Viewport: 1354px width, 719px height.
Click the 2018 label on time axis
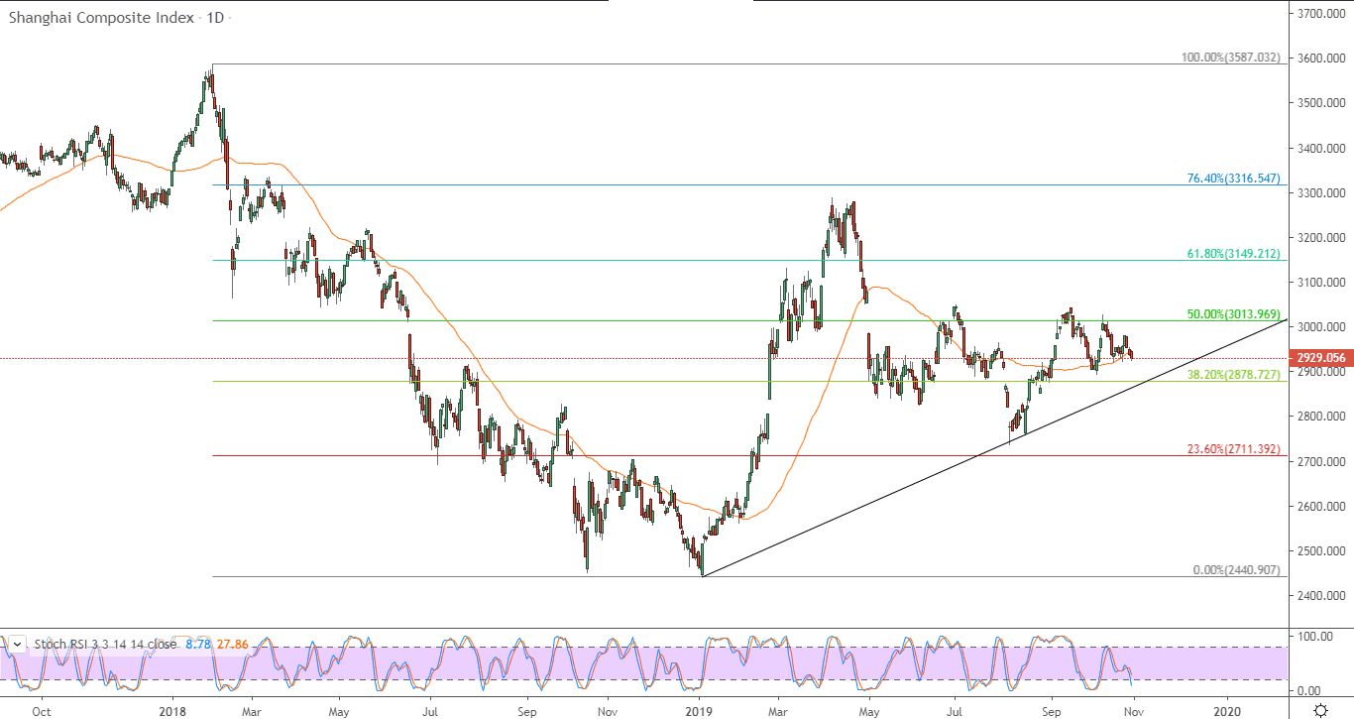click(x=171, y=710)
